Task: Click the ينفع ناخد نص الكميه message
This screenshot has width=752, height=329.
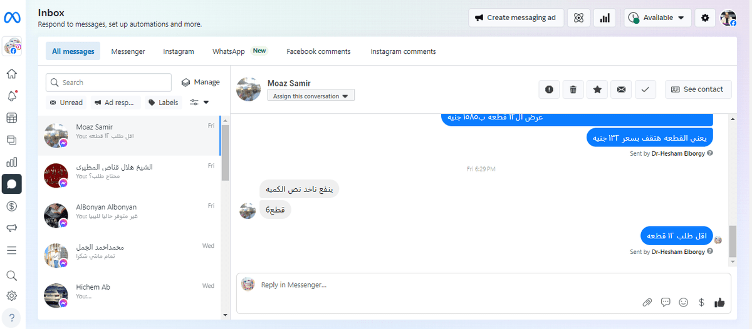Action: pos(300,189)
